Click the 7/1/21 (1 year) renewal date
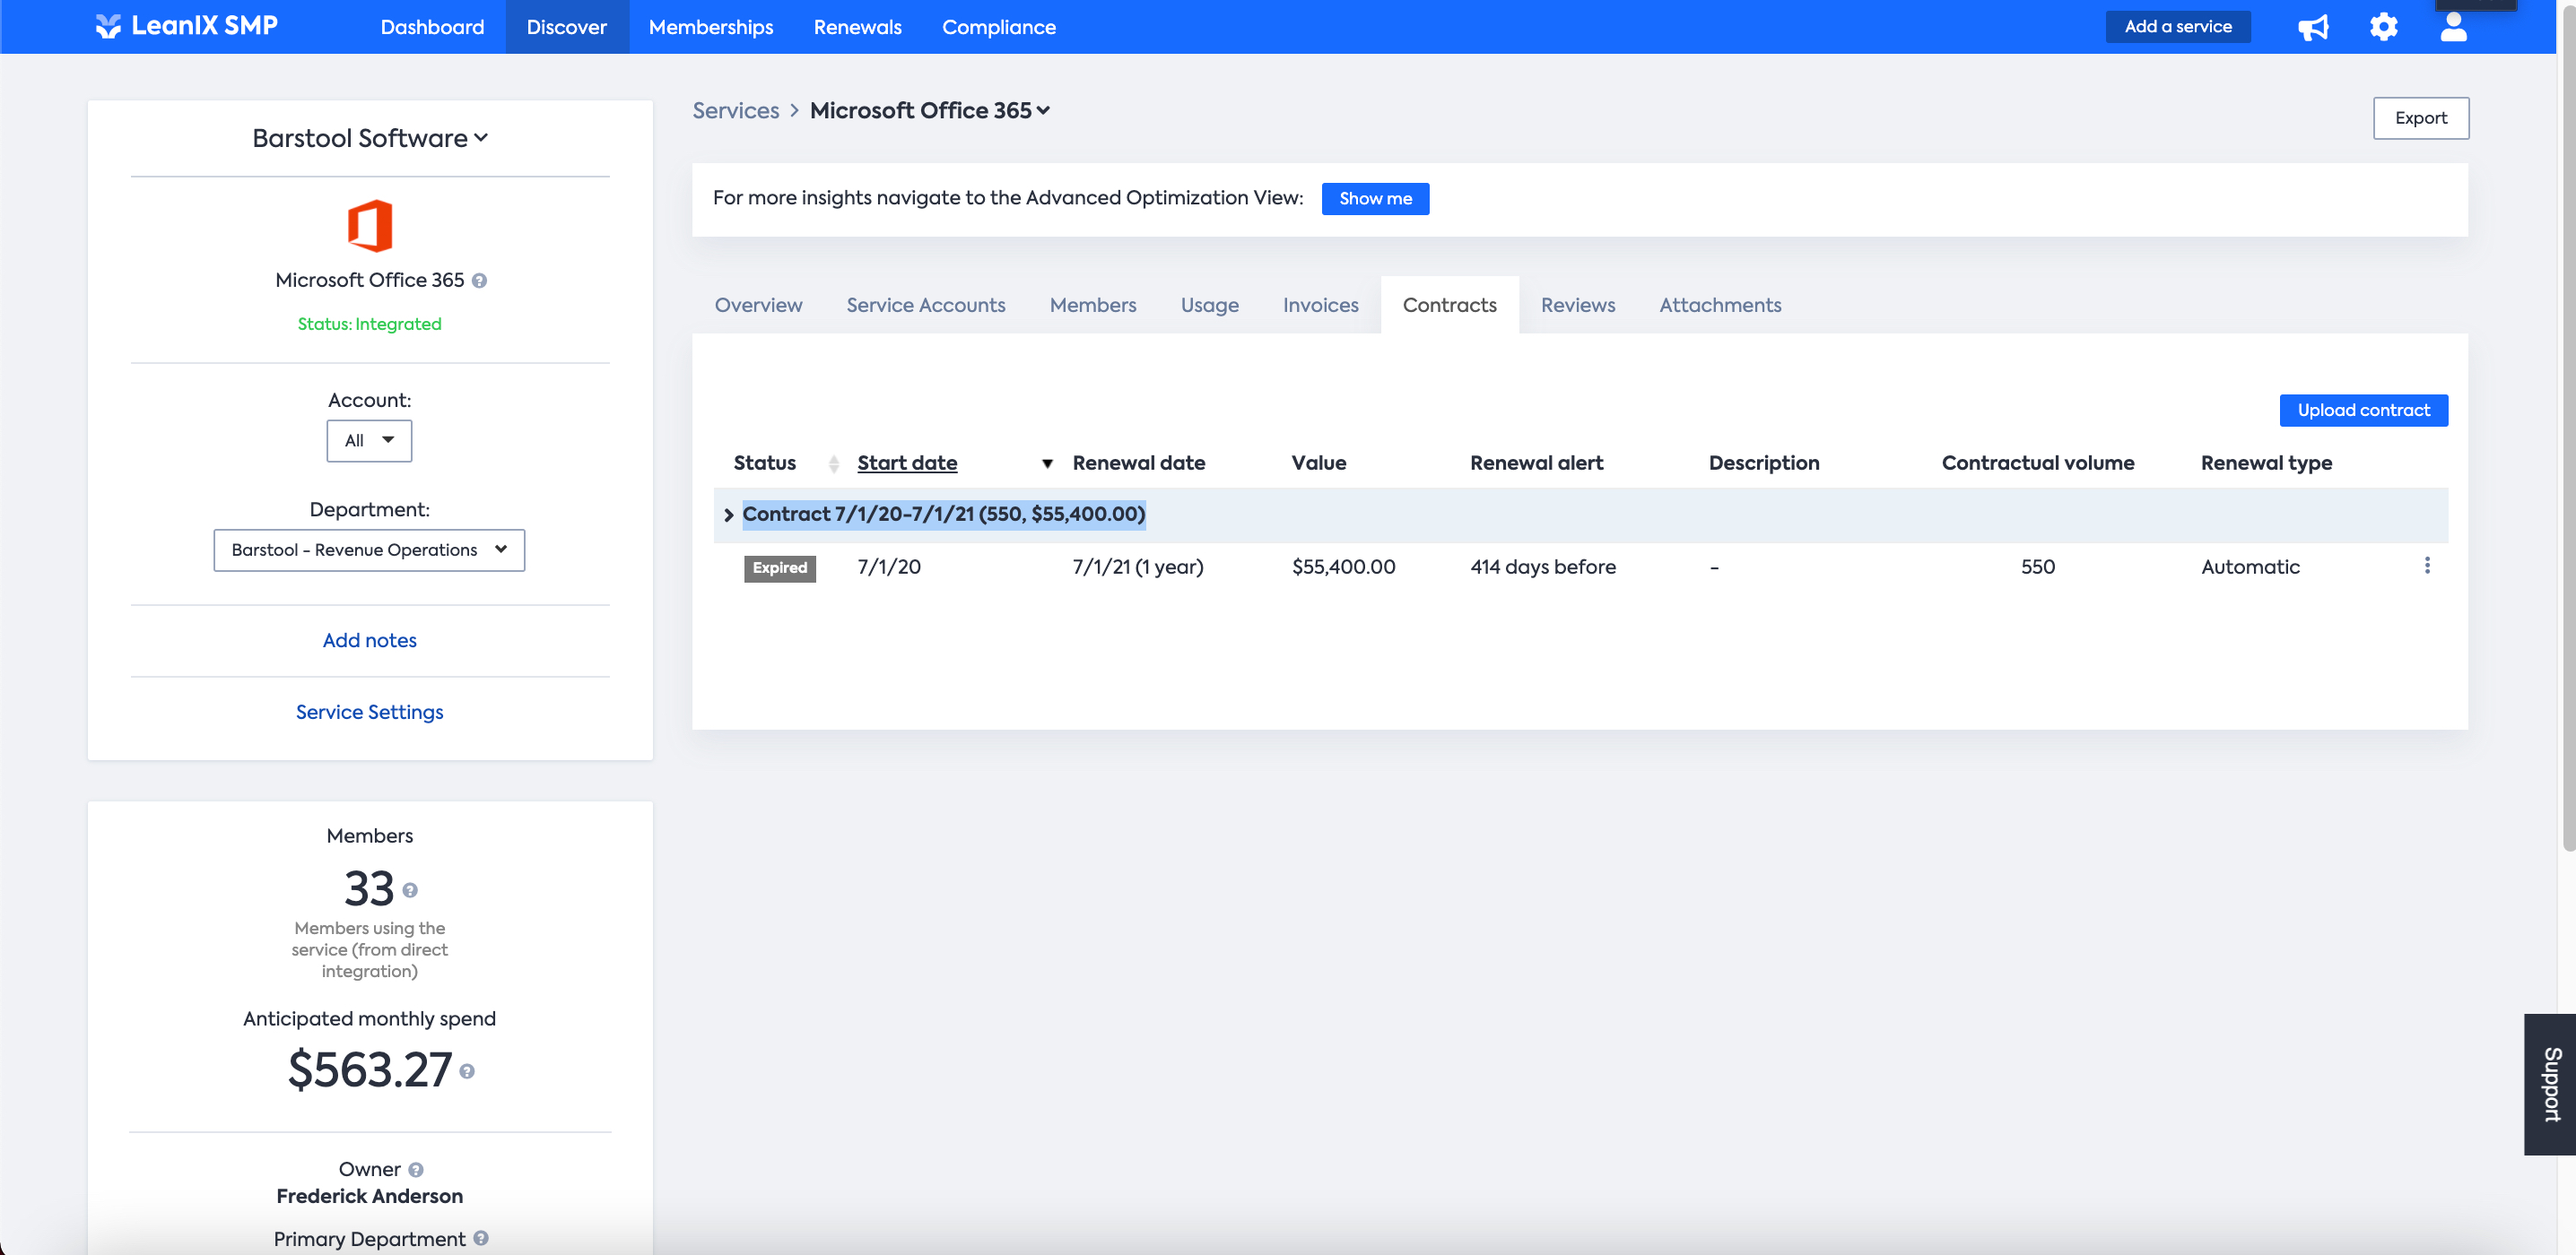2576x1255 pixels. point(1138,567)
